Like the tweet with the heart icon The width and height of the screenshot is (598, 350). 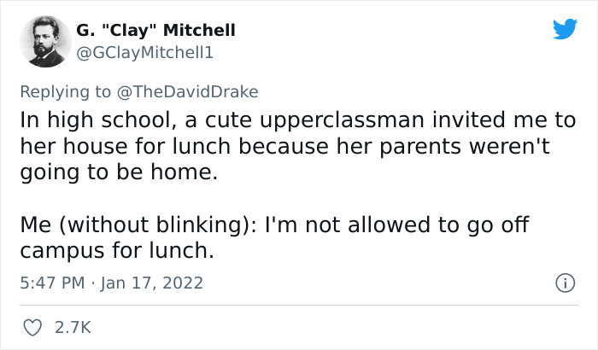click(x=32, y=327)
